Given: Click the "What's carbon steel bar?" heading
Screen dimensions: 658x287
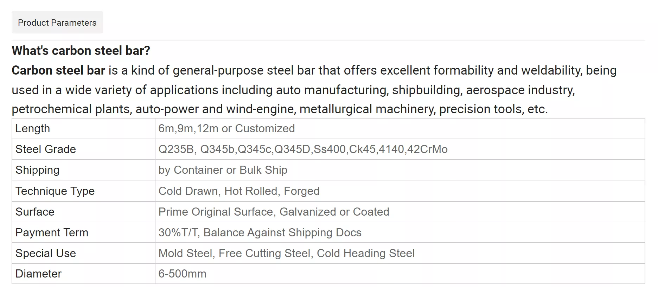Looking at the screenshot, I should click(x=81, y=51).
